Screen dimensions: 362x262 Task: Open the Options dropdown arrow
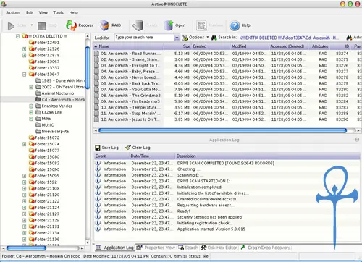207,38
